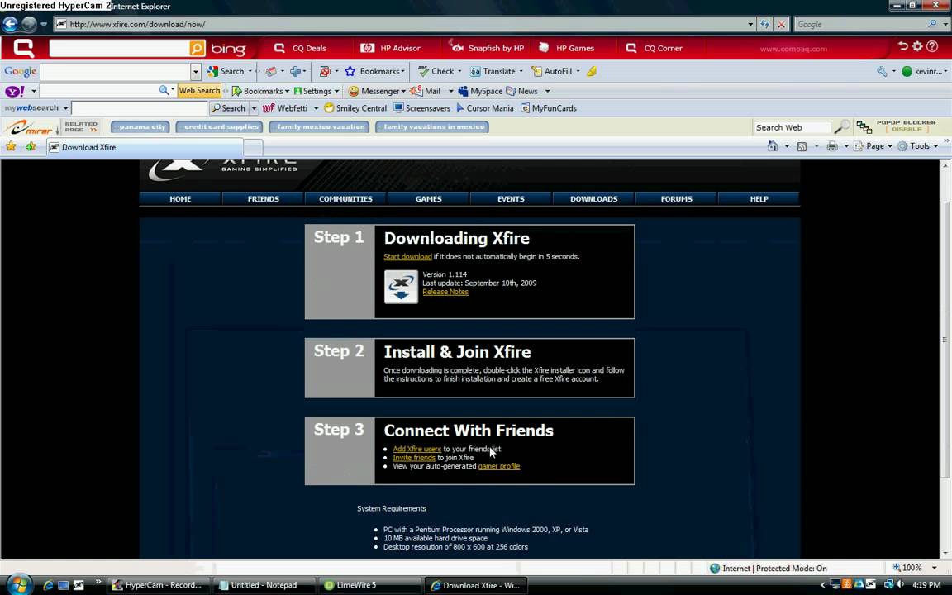The image size is (952, 595).
Task: Click the browser Back arrow button
Action: [x=10, y=24]
